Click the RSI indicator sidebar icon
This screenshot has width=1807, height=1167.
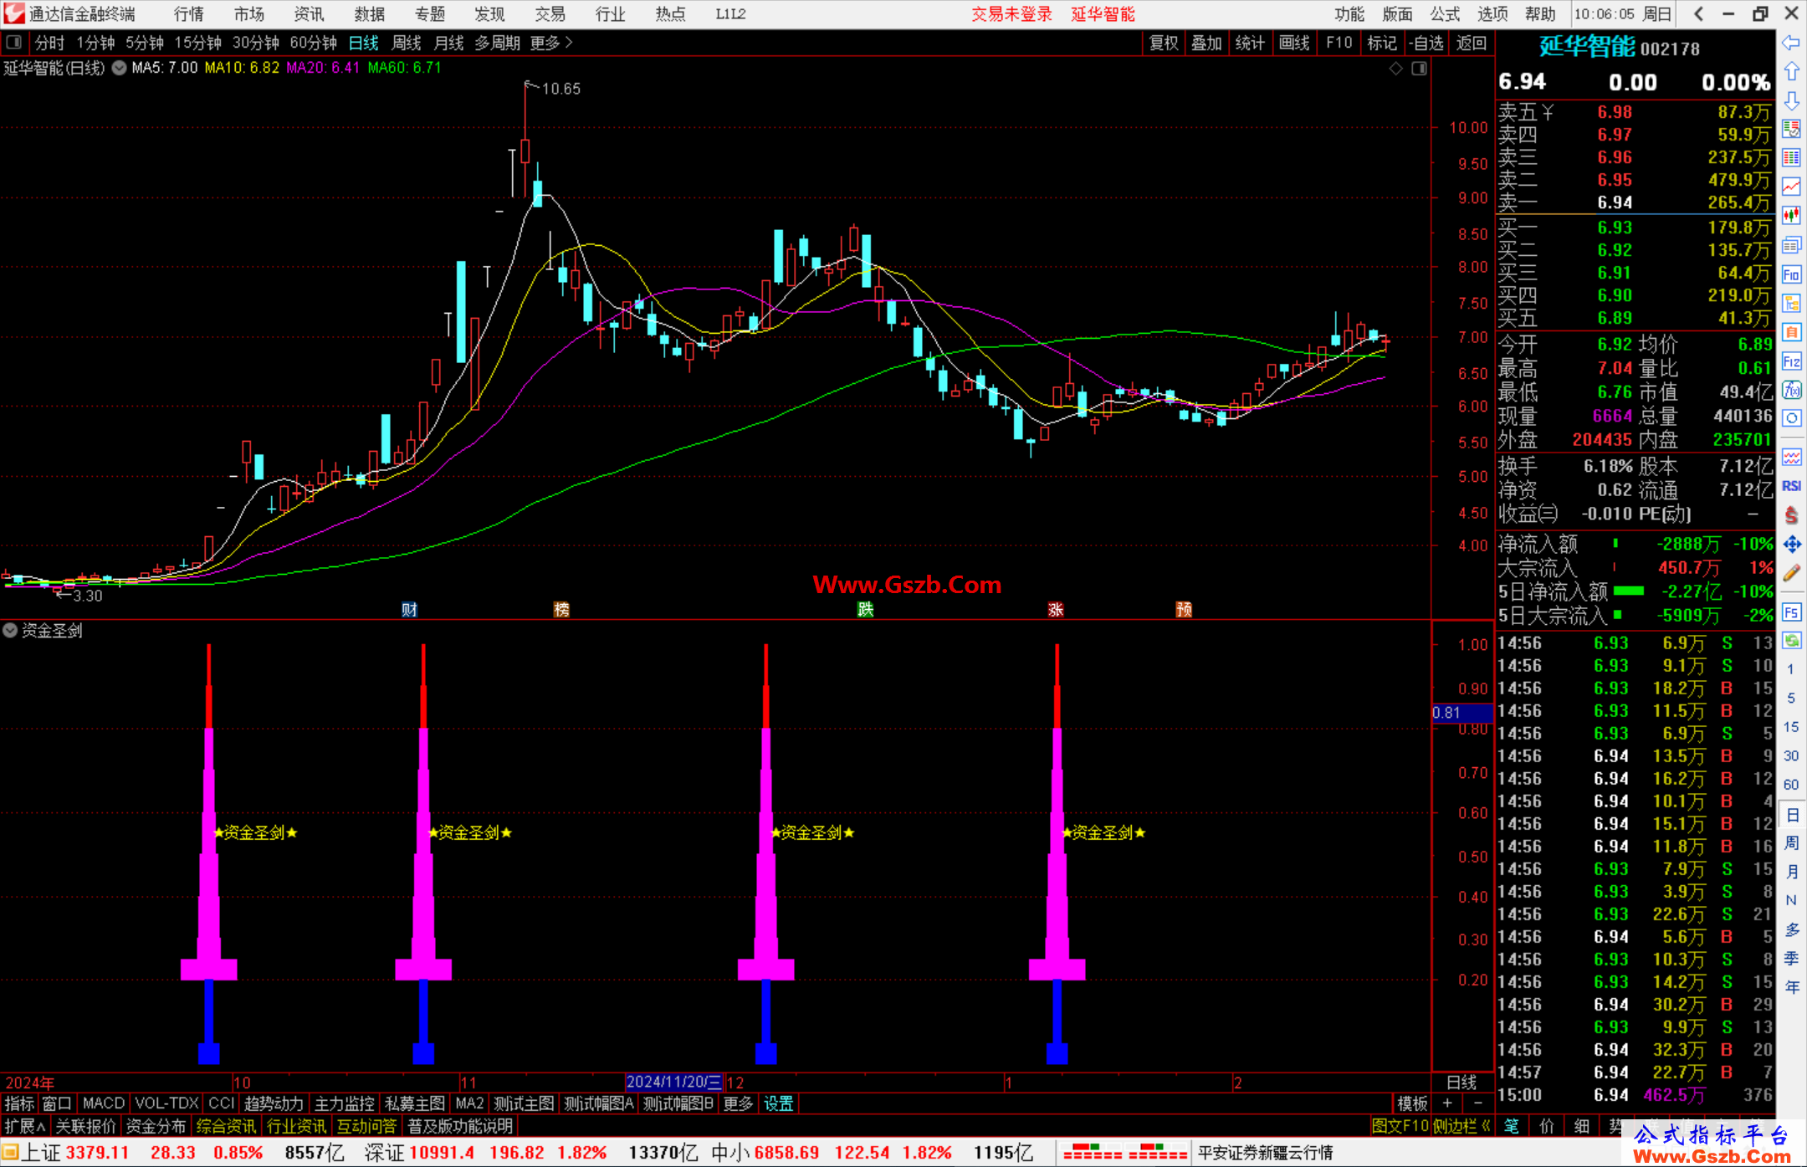coord(1791,486)
